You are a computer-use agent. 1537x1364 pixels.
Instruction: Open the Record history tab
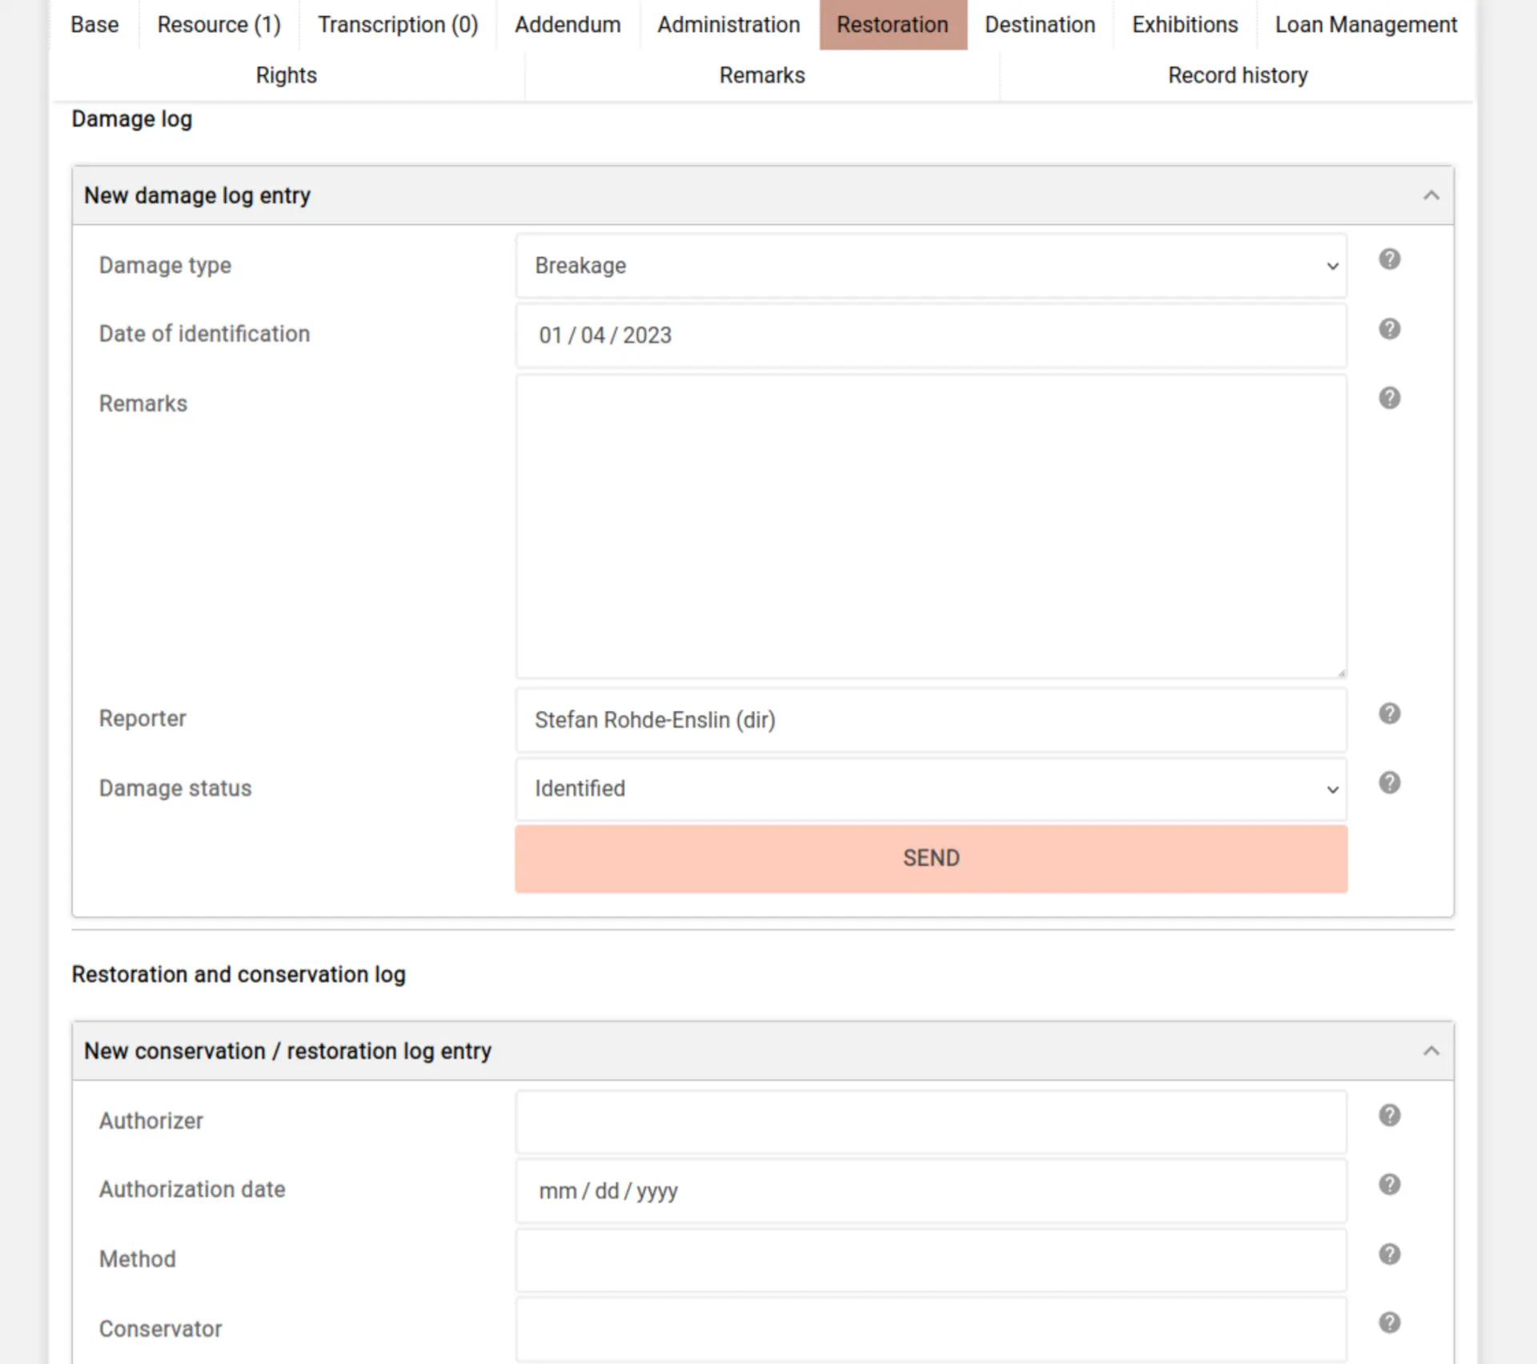point(1238,75)
